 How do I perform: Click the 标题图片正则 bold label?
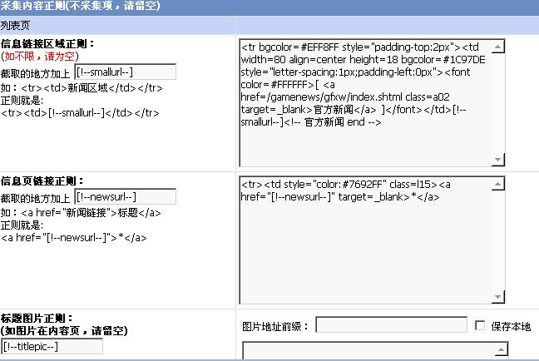coord(48,318)
